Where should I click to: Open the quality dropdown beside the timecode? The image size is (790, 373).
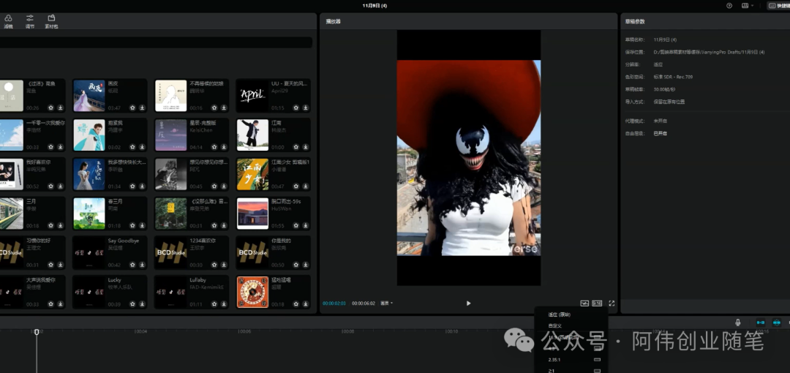386,304
